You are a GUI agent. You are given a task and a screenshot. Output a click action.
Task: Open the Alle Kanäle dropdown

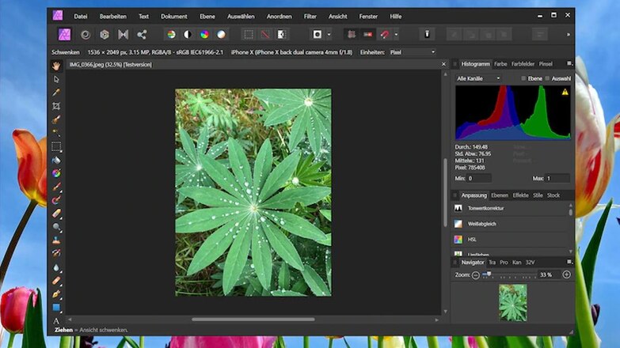478,78
